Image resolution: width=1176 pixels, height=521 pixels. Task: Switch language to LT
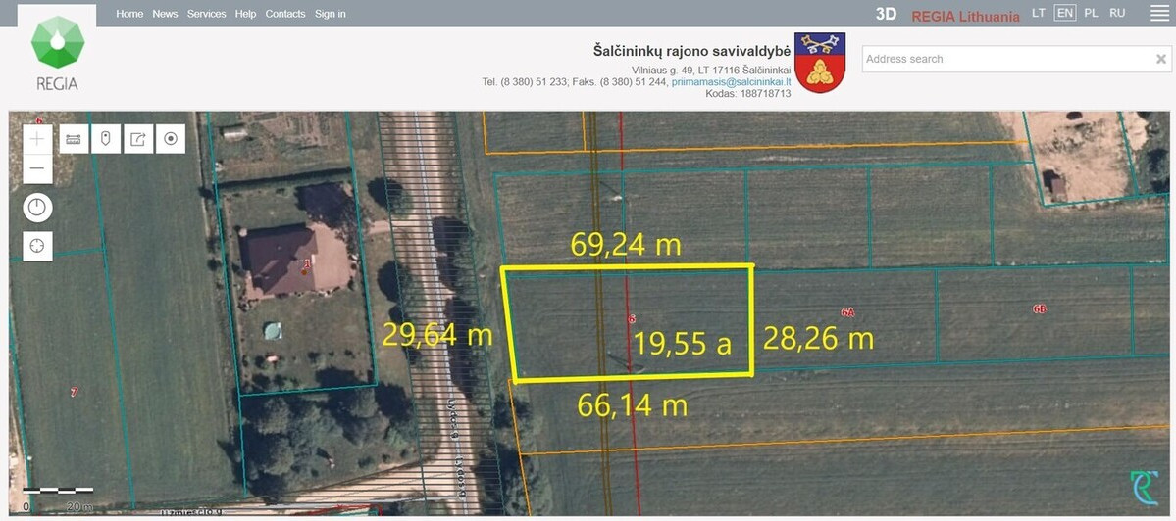(x=1038, y=13)
